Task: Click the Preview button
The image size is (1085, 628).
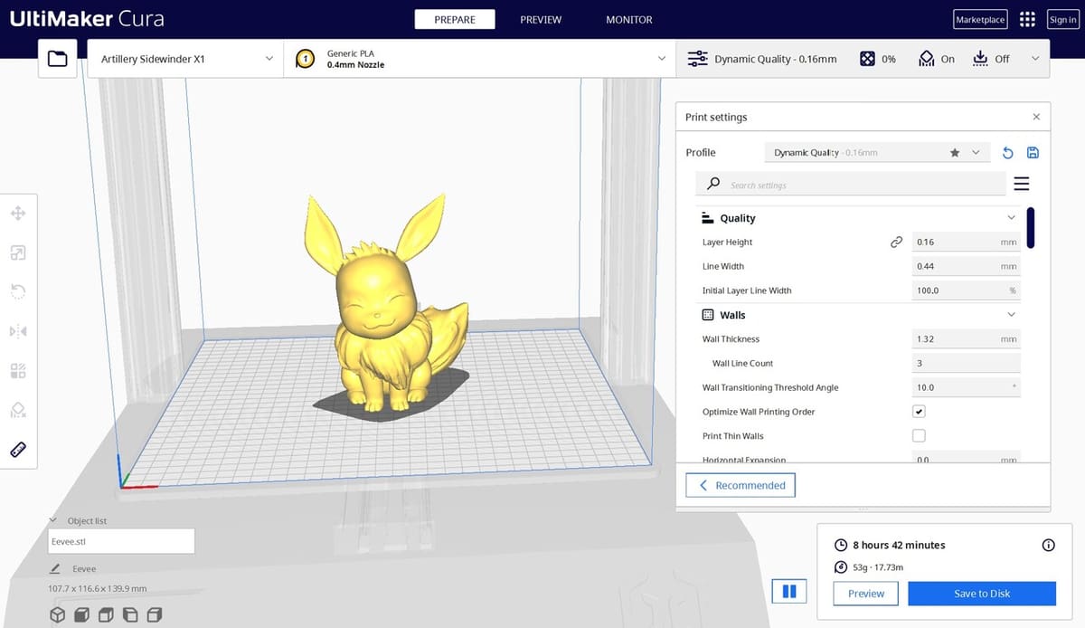Action: click(x=865, y=594)
